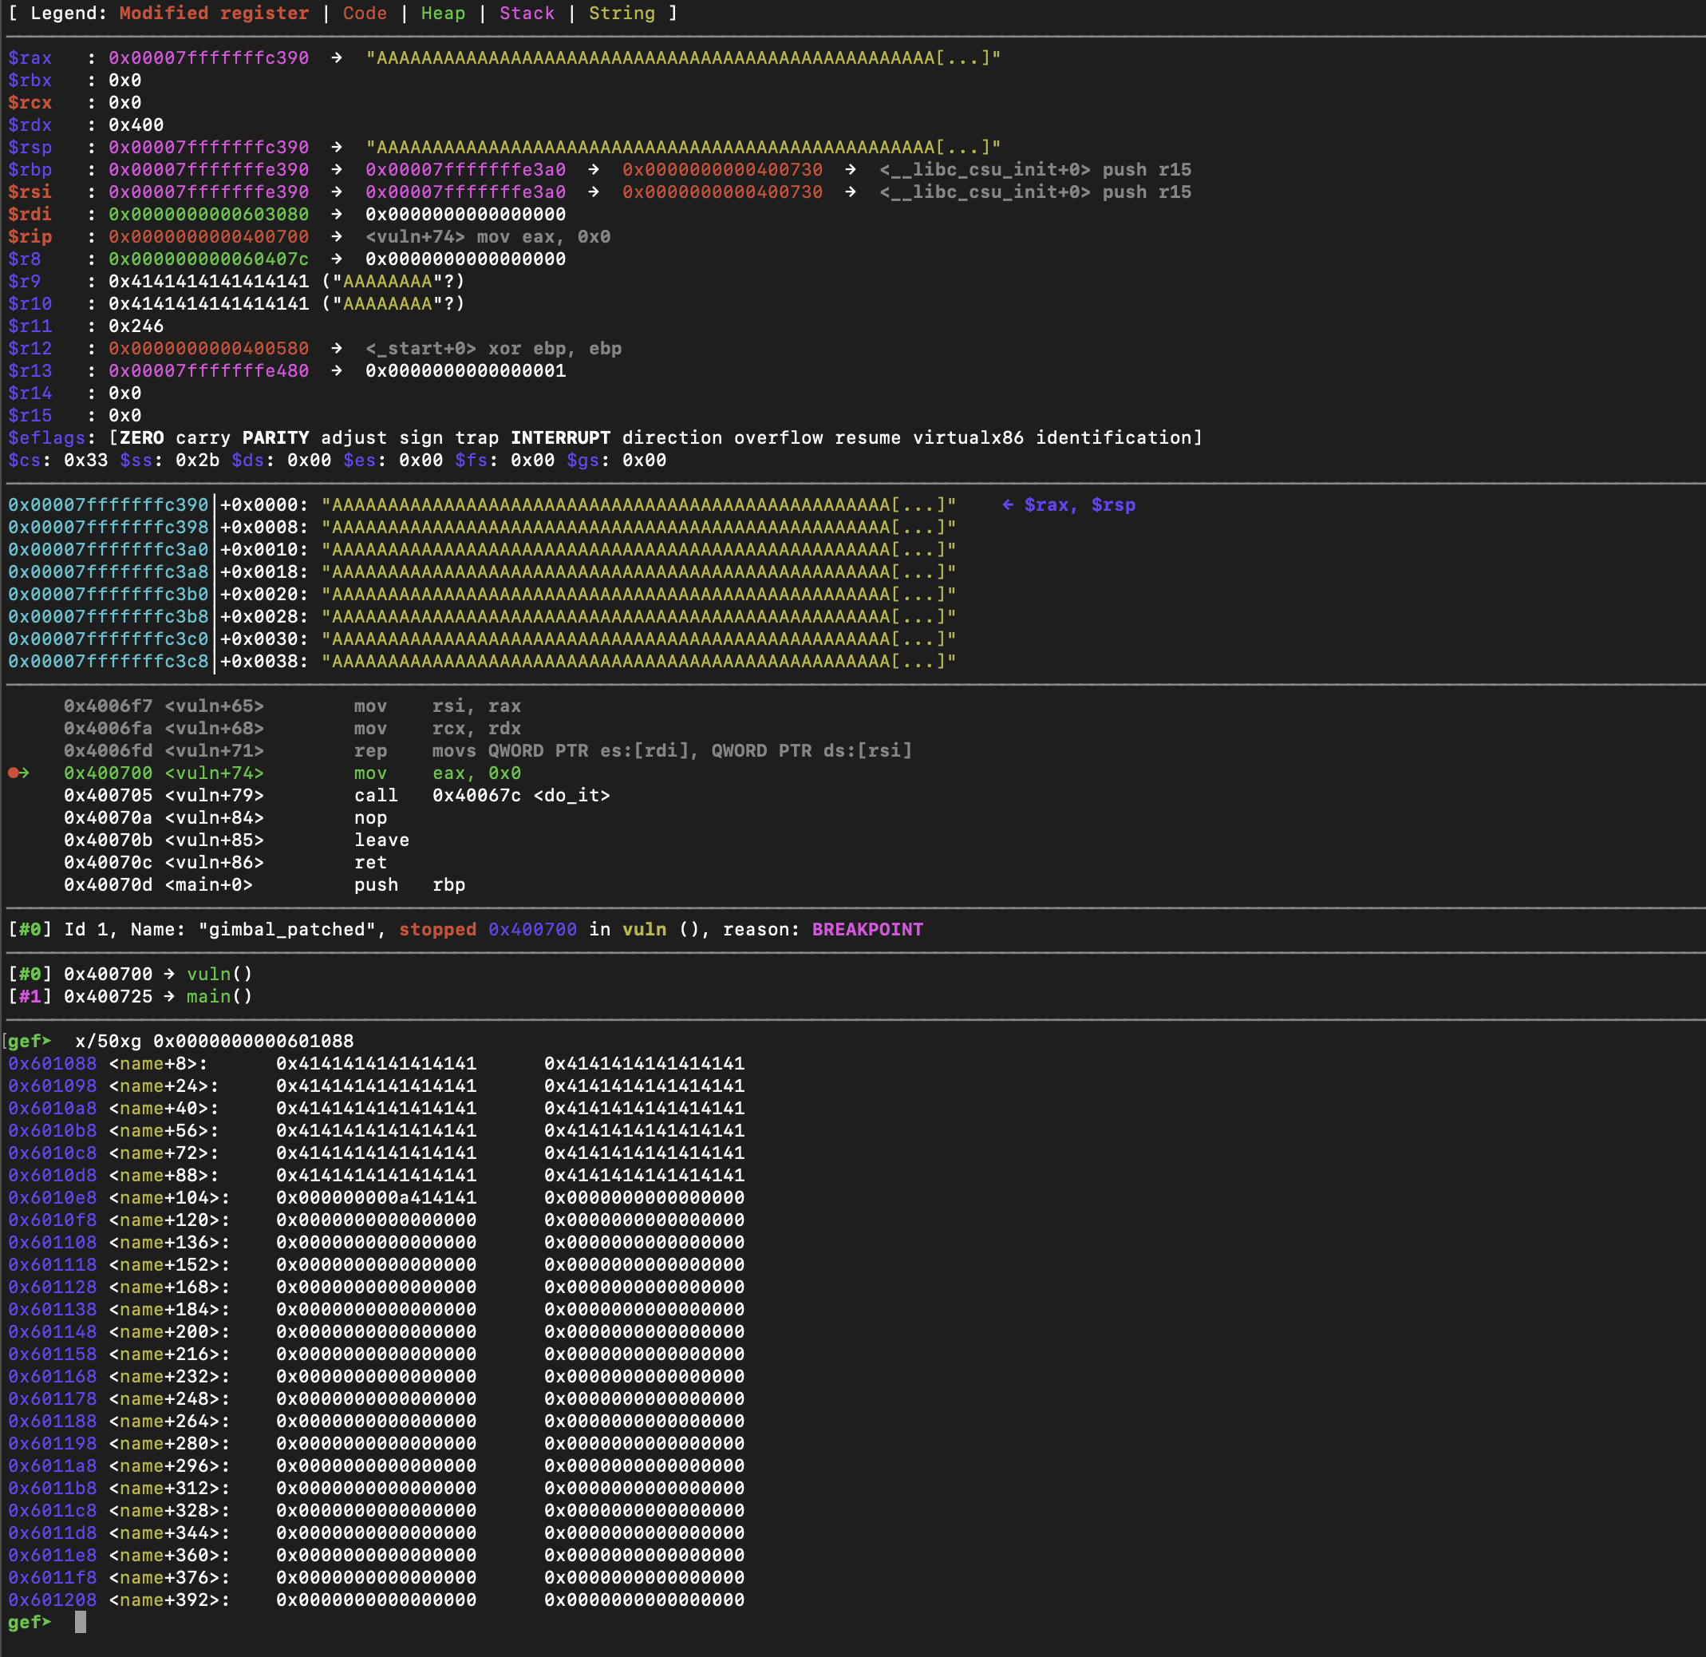Click the 'Modified register' legend entry
1706x1657 pixels.
214,13
